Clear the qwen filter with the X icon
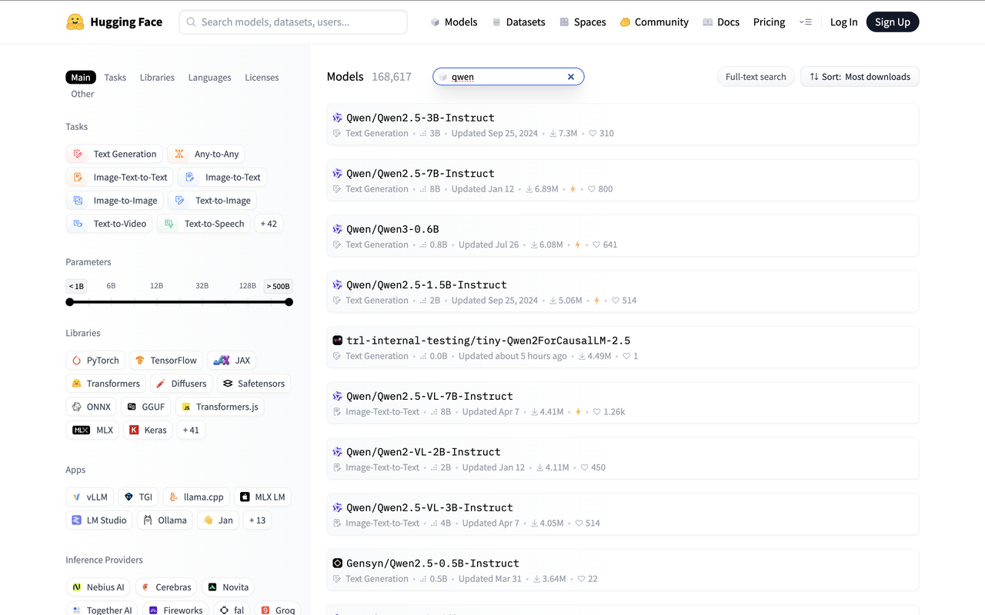985x615 pixels. (571, 77)
